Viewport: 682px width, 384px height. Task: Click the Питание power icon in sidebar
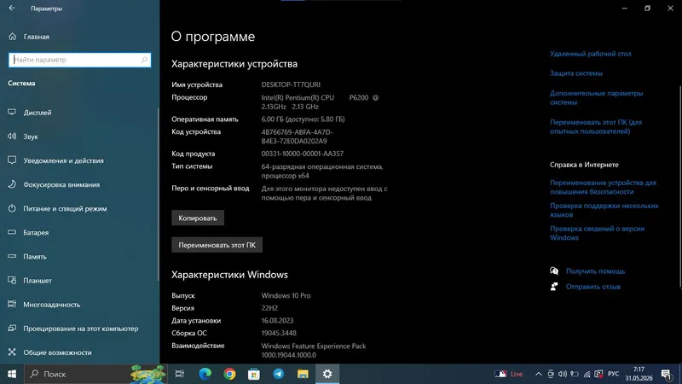click(12, 208)
